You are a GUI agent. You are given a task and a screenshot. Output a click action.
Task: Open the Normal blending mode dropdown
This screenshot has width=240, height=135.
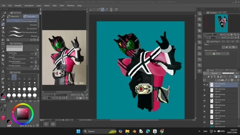(x=216, y=73)
